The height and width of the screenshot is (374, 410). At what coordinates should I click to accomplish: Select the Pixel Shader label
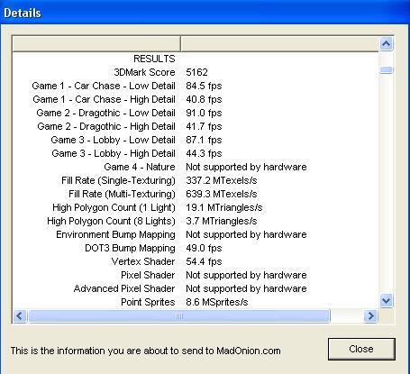pyautogui.click(x=148, y=275)
